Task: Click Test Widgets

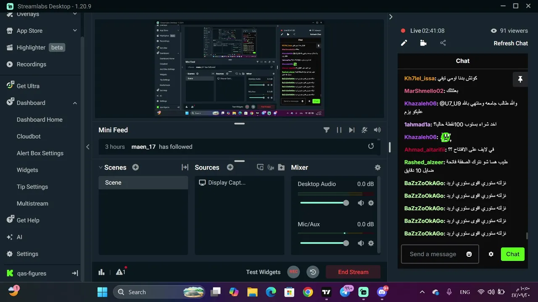Action: tap(263, 272)
